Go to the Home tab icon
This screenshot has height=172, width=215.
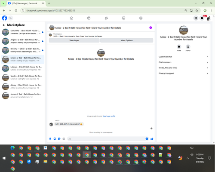(x=71, y=18)
